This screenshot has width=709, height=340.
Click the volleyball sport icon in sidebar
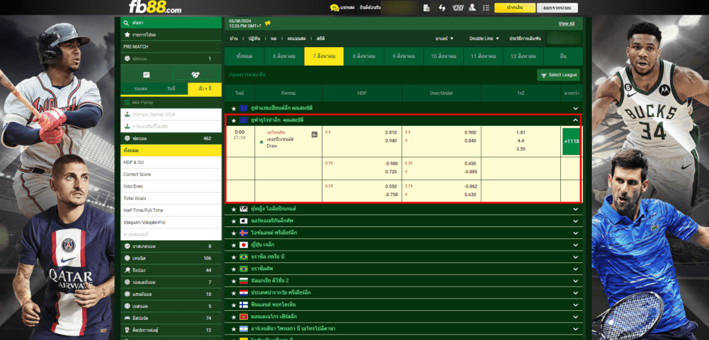127,282
